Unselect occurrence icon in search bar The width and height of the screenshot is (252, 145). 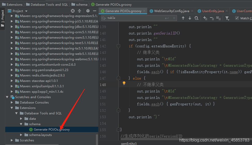212,18
